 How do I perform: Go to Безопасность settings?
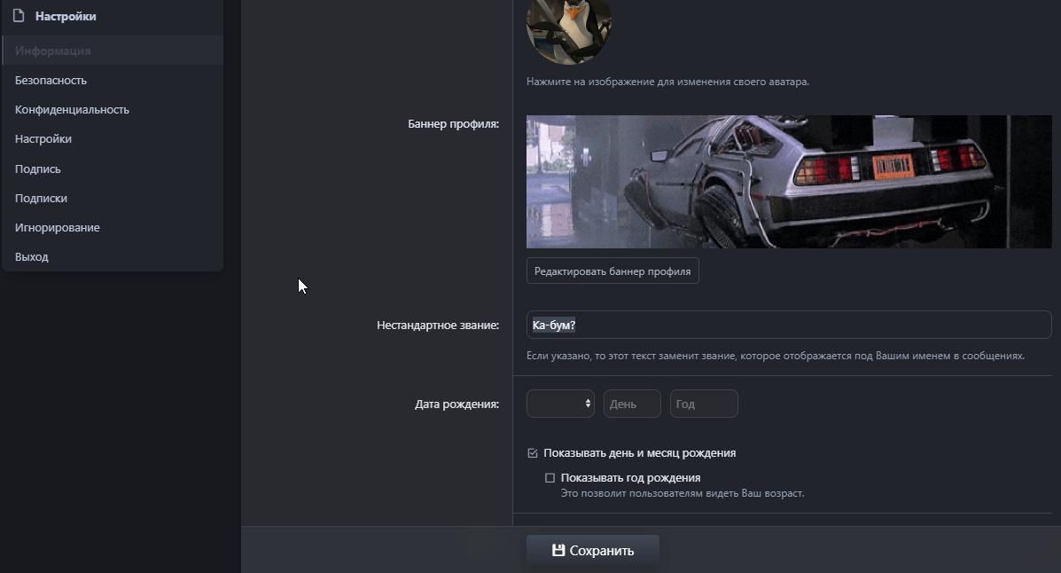[51, 81]
